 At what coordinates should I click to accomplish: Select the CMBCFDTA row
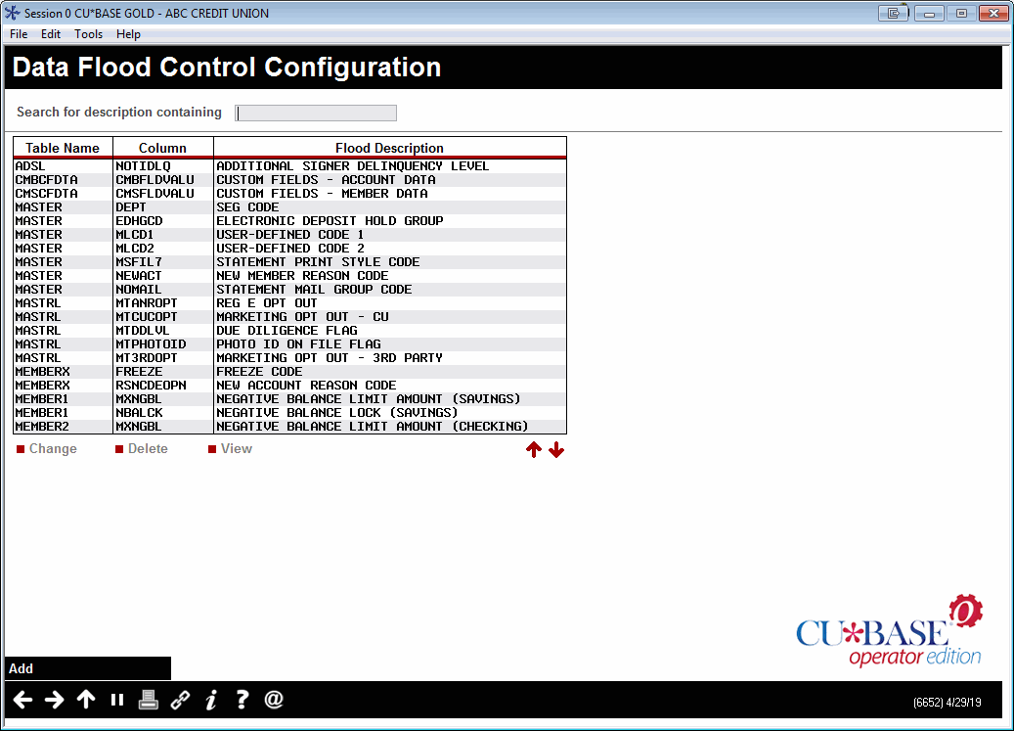point(289,180)
